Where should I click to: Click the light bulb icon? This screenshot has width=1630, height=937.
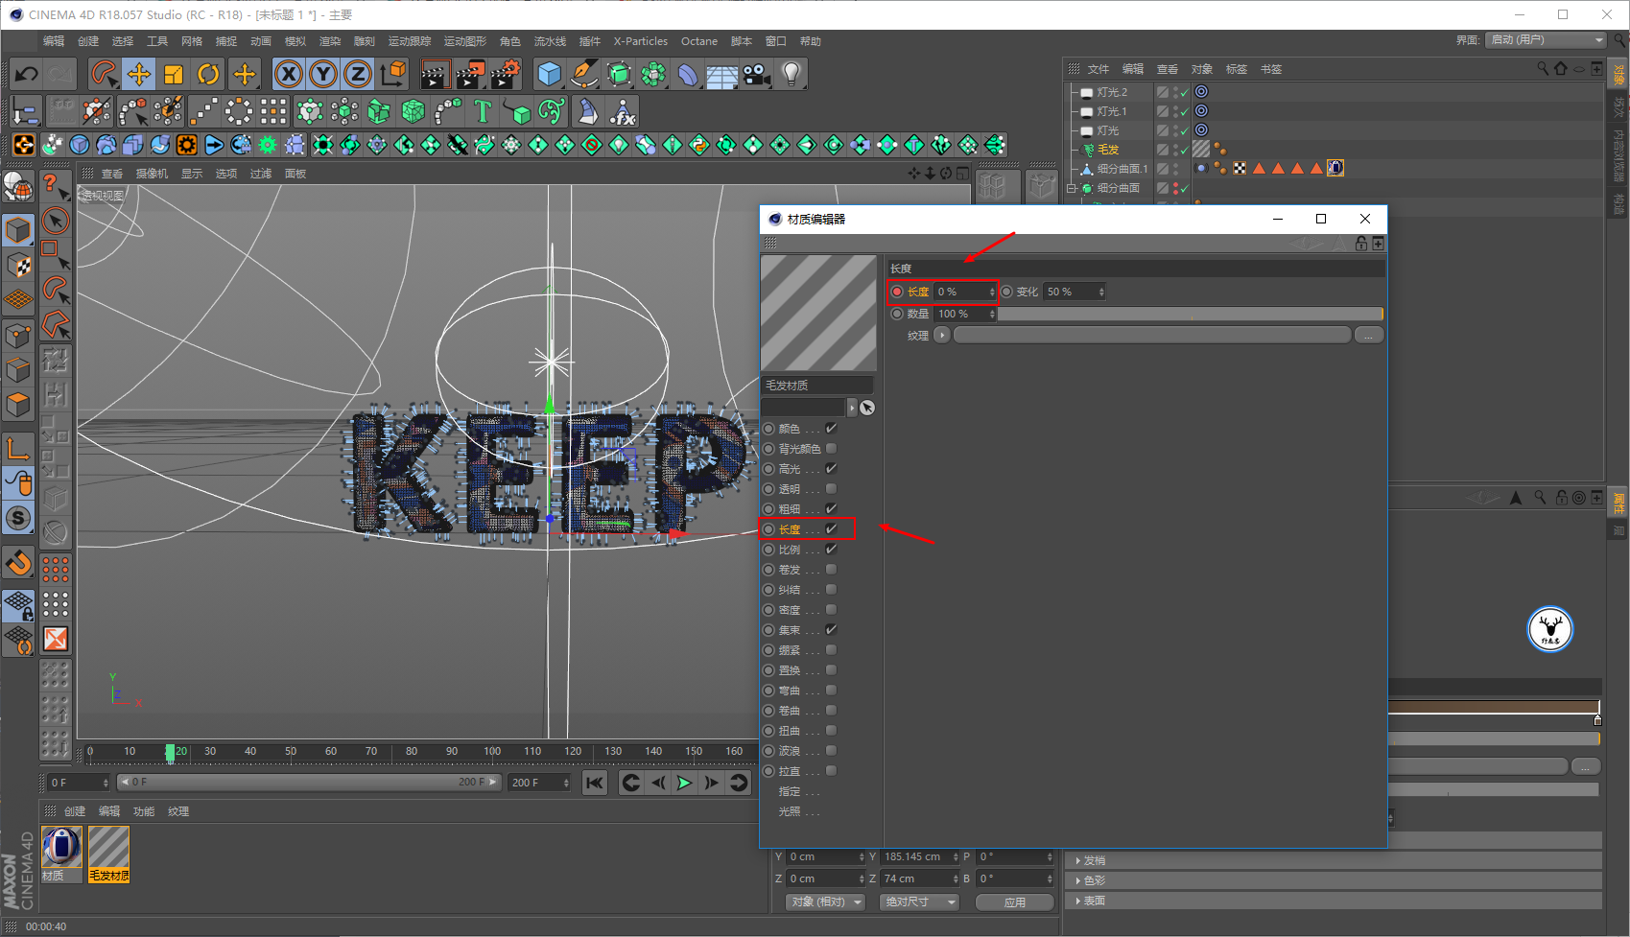coord(791,74)
